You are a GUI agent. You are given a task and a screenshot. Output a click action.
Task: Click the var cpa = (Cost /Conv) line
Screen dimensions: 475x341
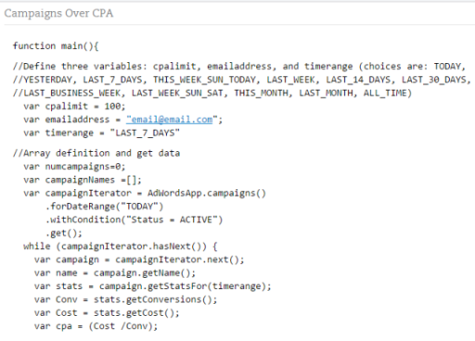(96, 326)
